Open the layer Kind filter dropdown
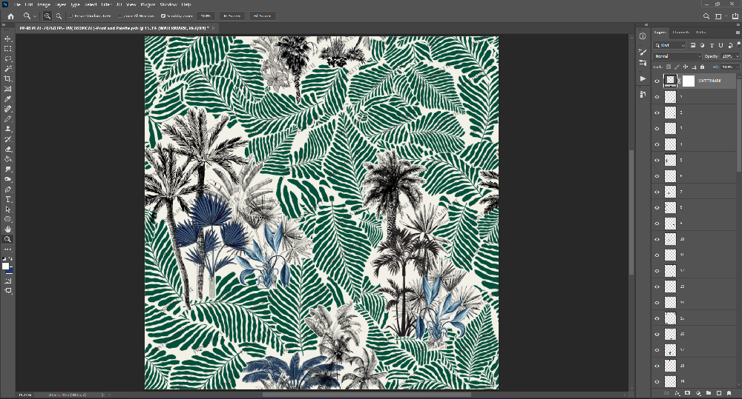742x399 pixels. [669, 45]
